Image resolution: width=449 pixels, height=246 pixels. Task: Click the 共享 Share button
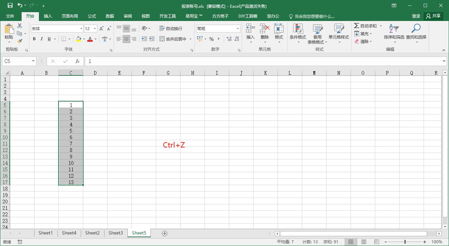point(433,16)
